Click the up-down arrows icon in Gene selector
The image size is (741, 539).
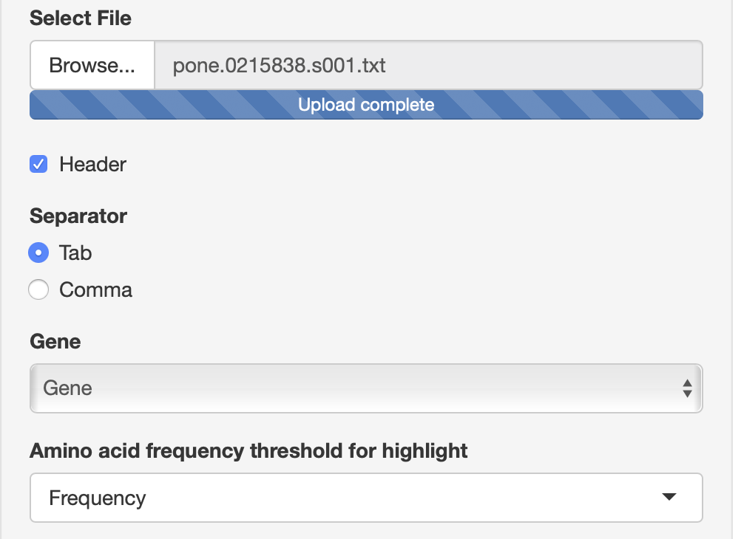(x=687, y=388)
